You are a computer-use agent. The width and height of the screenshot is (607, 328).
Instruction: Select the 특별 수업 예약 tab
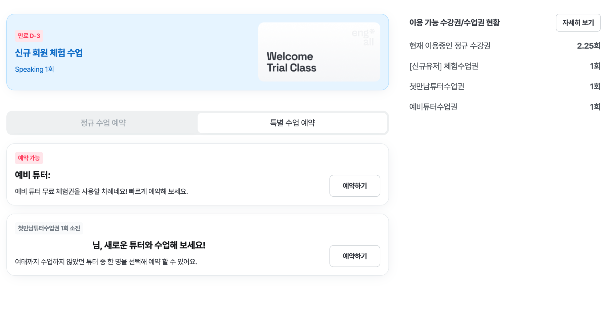(292, 123)
